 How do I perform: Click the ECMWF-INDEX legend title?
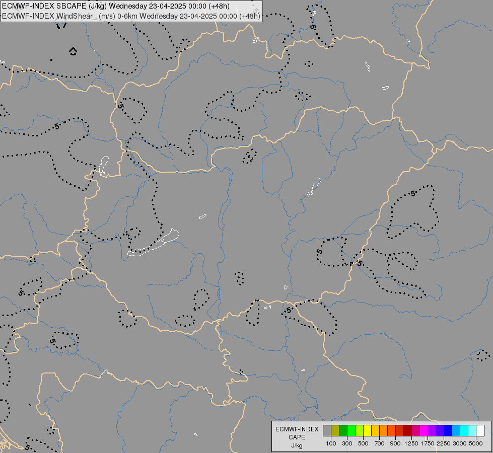click(x=297, y=429)
